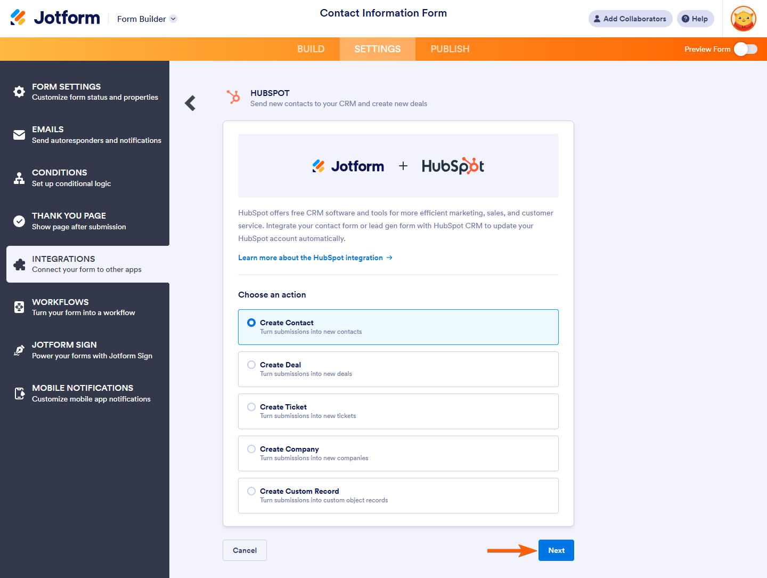Open Jotform Sign in the sidebar
This screenshot has width=767, height=578.
click(x=88, y=350)
